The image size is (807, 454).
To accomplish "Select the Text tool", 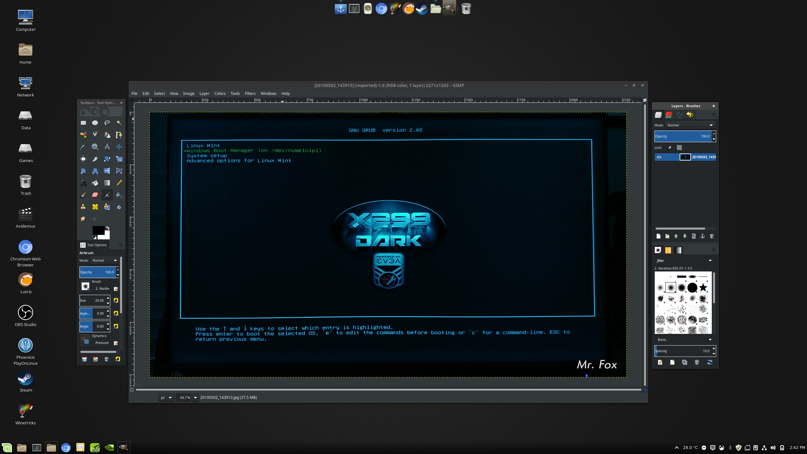I will point(83,183).
